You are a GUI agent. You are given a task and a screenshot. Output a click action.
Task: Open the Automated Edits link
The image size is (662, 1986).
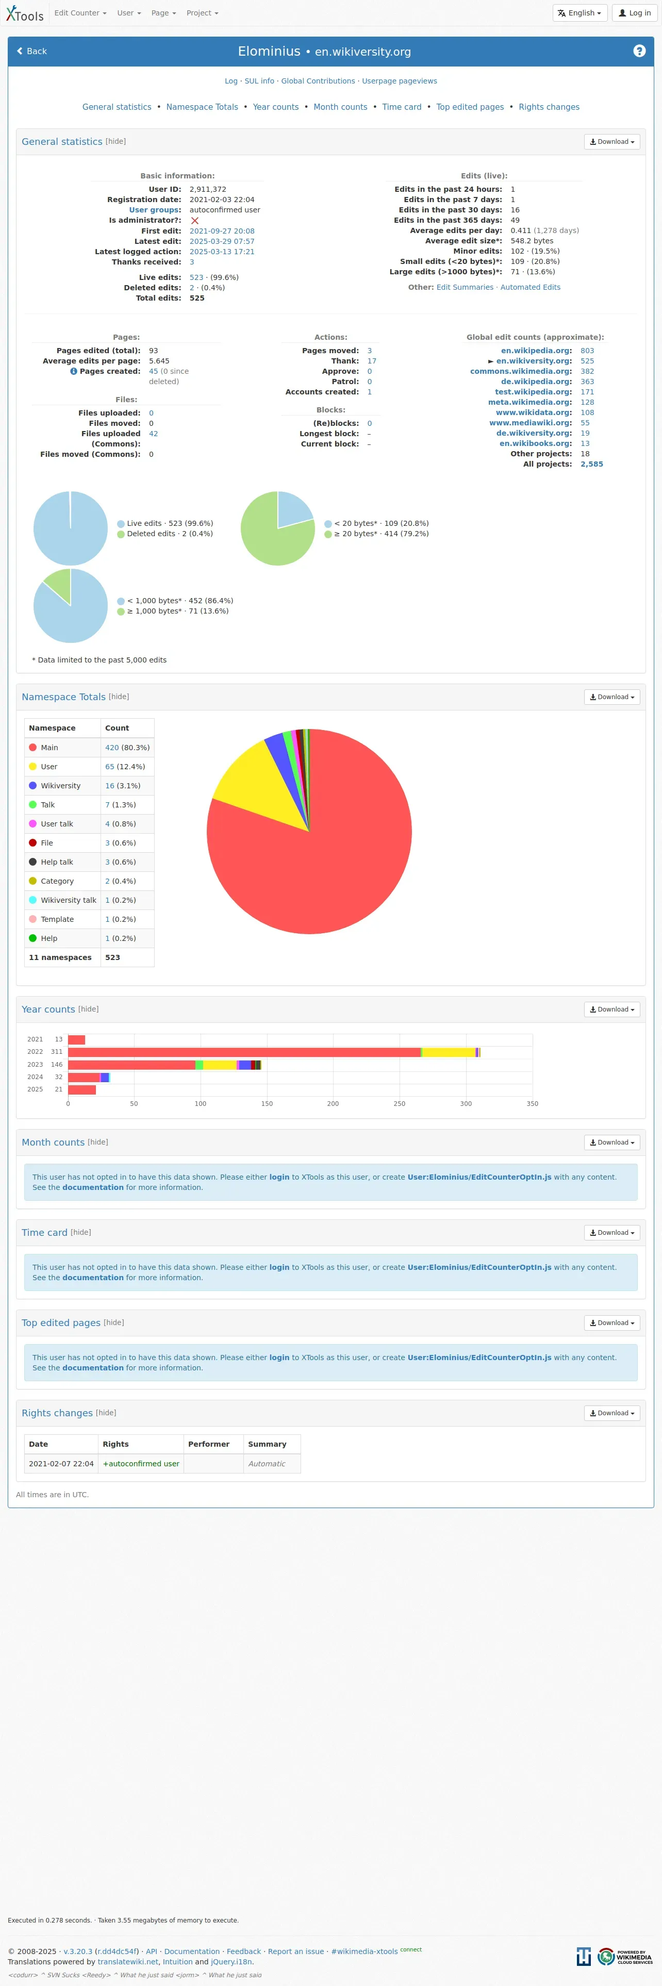[530, 288]
